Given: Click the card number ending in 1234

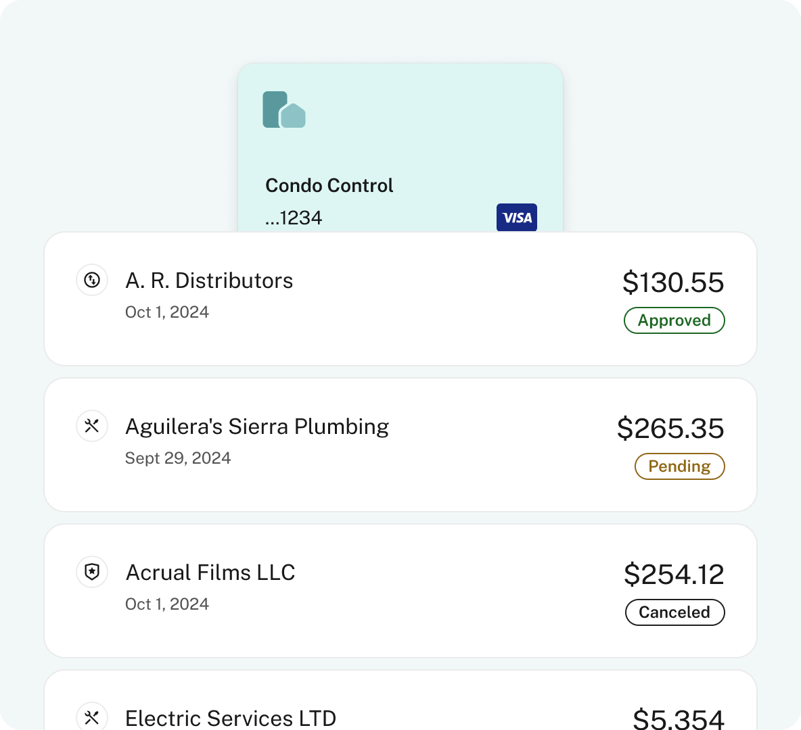Looking at the screenshot, I should (294, 218).
